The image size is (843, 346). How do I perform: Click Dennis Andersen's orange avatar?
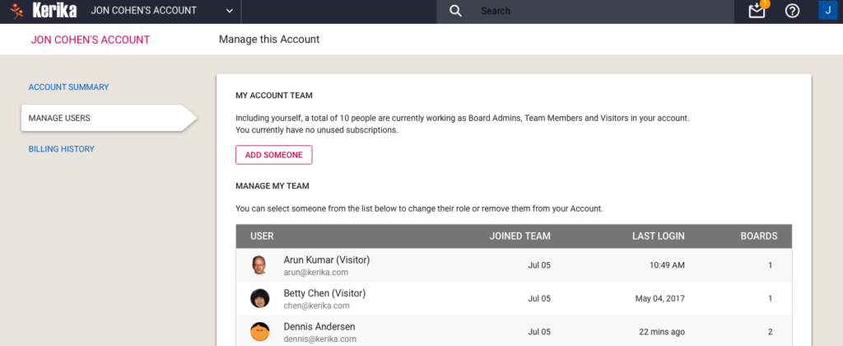[x=259, y=331]
